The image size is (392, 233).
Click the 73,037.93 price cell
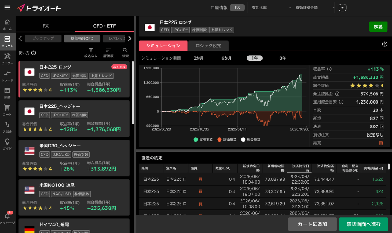click(274, 179)
